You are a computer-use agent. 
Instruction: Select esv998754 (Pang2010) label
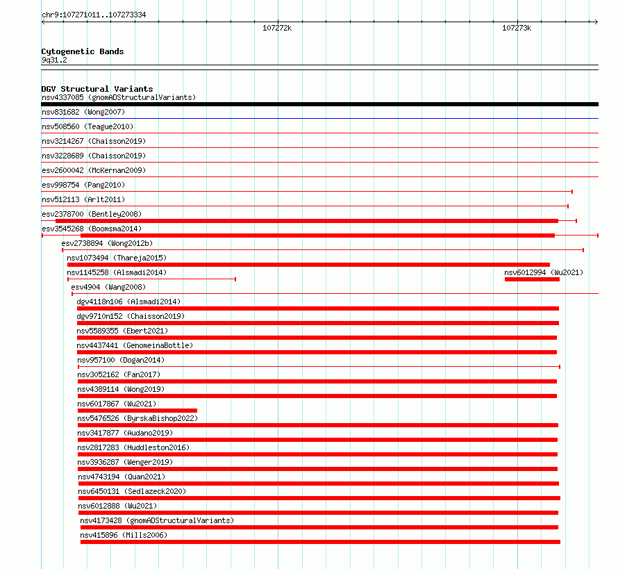tap(83, 185)
